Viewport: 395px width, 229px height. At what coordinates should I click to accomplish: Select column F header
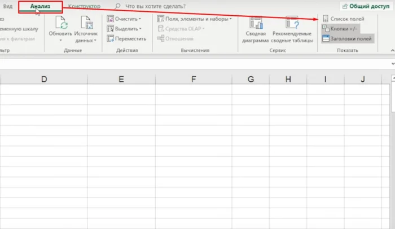coord(193,79)
